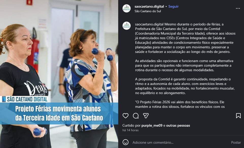This screenshot has height=148, width=244.
Task: Like the post with the heart icon
Action: point(125,116)
